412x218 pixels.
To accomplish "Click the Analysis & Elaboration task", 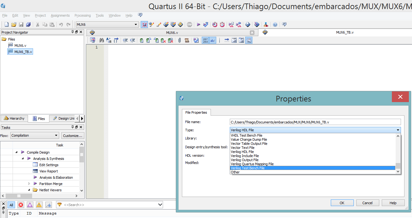I will point(56,177).
